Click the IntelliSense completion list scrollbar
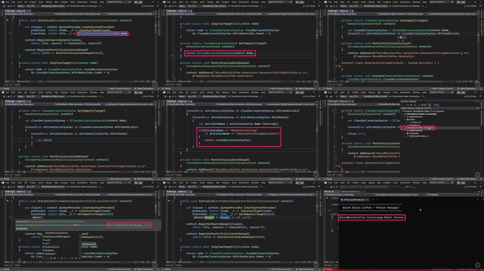The image size is (484, 271). (x=80, y=246)
